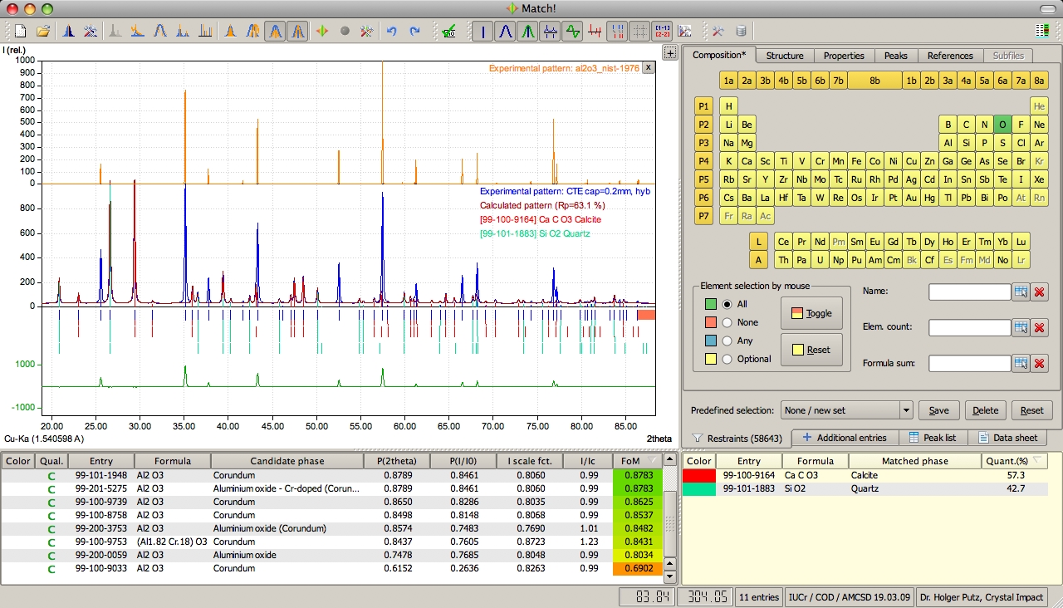Switch to the Peaks tab
This screenshot has height=608, width=1063.
[895, 56]
